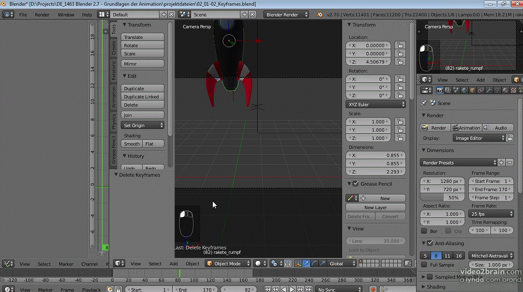Enable the Sampled Motion Blur checkbox

430,277
